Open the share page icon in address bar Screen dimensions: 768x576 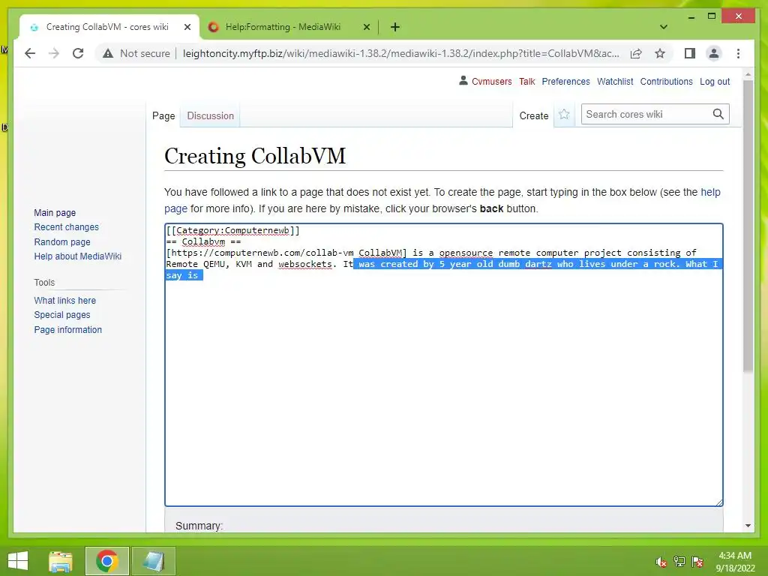pos(636,53)
